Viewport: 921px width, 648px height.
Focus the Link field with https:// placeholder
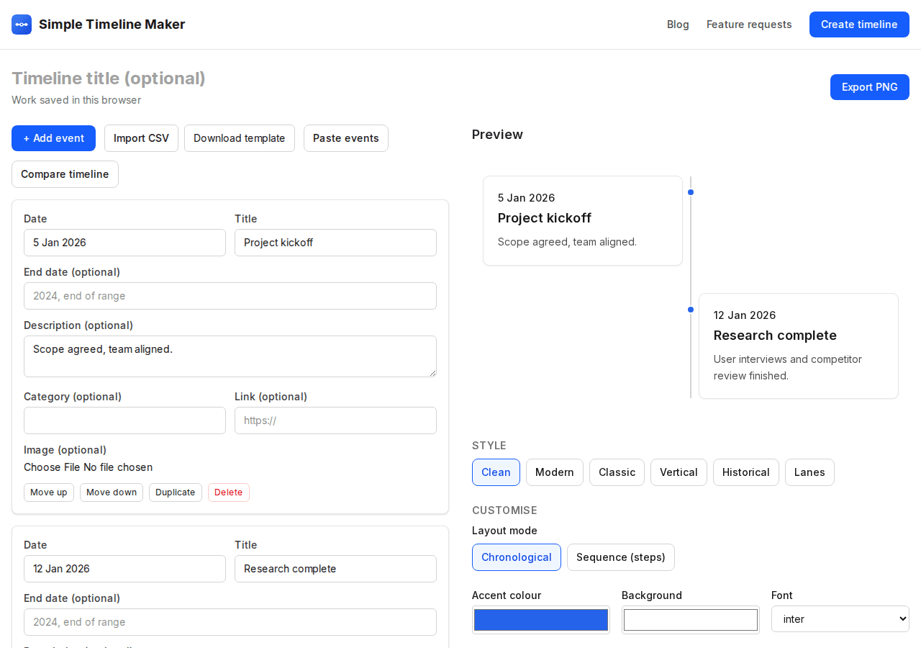[335, 420]
